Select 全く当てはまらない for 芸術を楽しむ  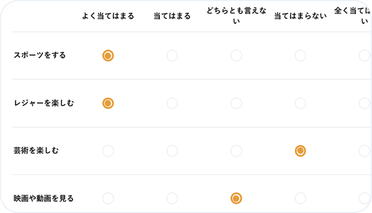pos(364,151)
